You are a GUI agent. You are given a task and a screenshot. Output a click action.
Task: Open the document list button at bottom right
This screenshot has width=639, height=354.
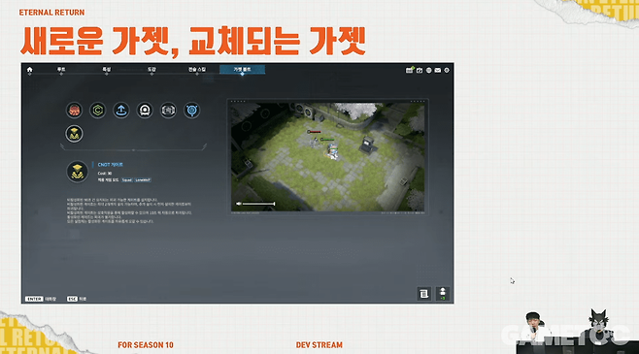(x=423, y=293)
